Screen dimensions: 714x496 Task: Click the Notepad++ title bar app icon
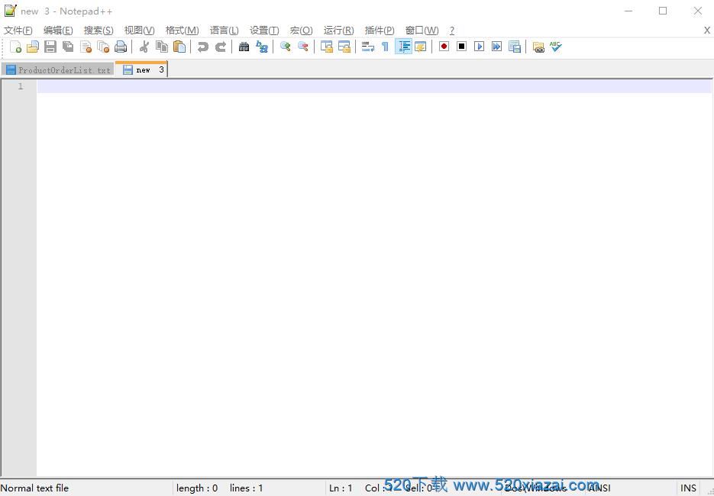pyautogui.click(x=11, y=11)
